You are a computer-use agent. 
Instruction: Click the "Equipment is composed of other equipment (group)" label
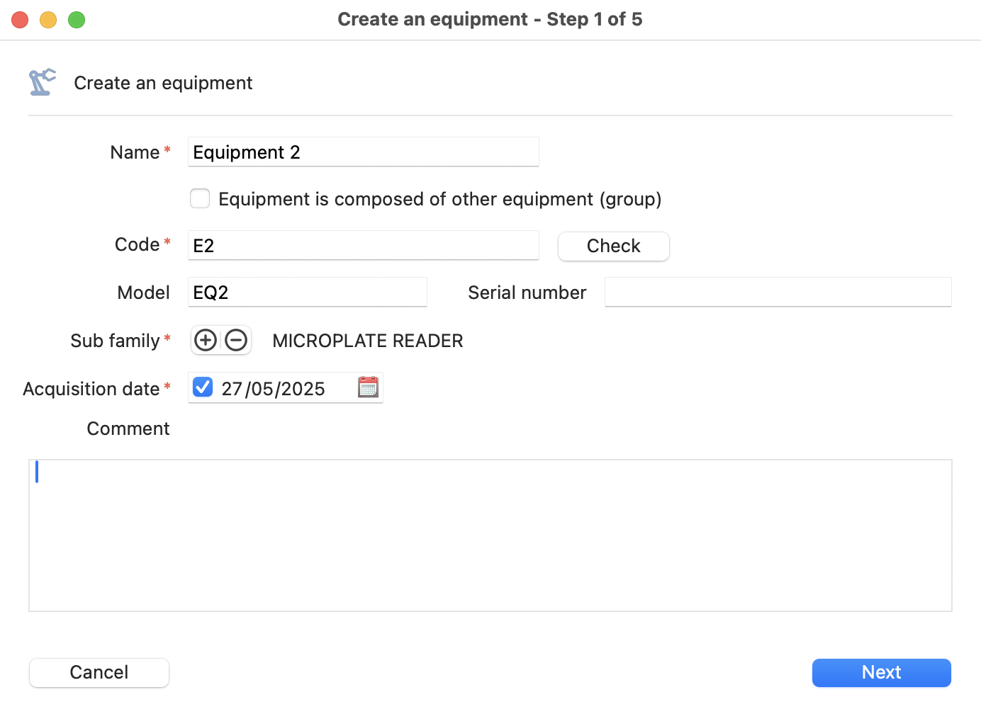coord(440,199)
